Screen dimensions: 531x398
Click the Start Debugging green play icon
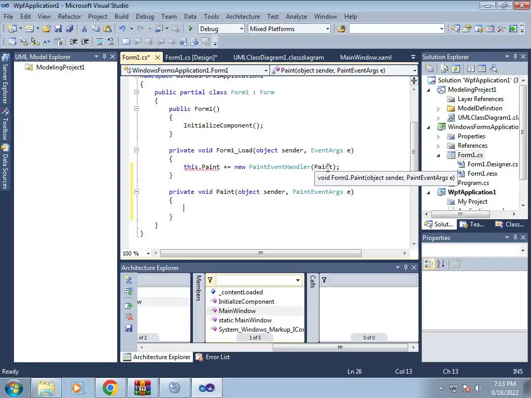[191, 29]
